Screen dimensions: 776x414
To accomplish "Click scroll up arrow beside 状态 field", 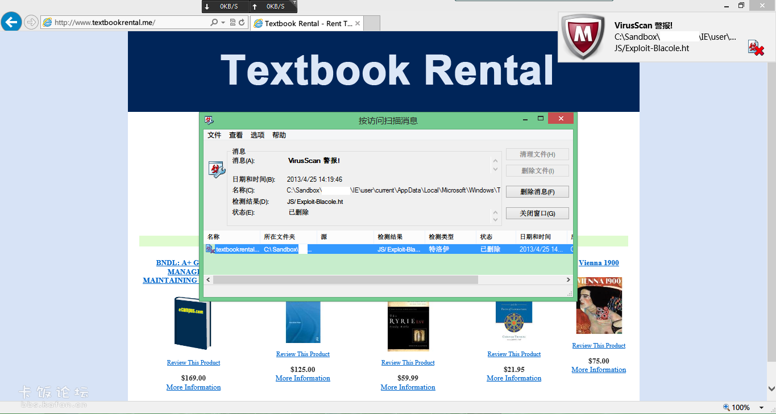I will click(495, 212).
